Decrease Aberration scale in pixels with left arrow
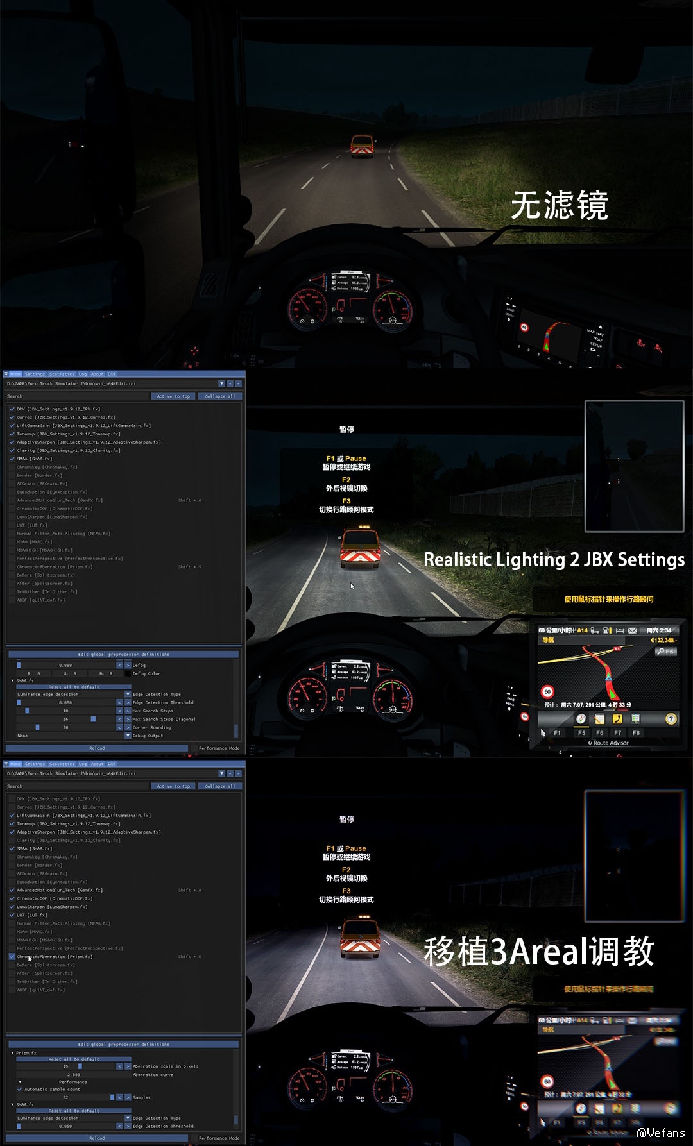This screenshot has height=1146, width=693. (x=119, y=1066)
